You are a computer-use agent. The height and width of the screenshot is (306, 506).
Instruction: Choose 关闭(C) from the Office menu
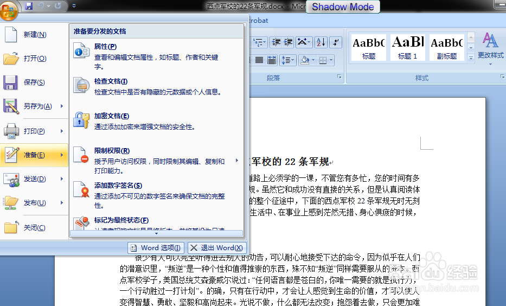(34, 227)
